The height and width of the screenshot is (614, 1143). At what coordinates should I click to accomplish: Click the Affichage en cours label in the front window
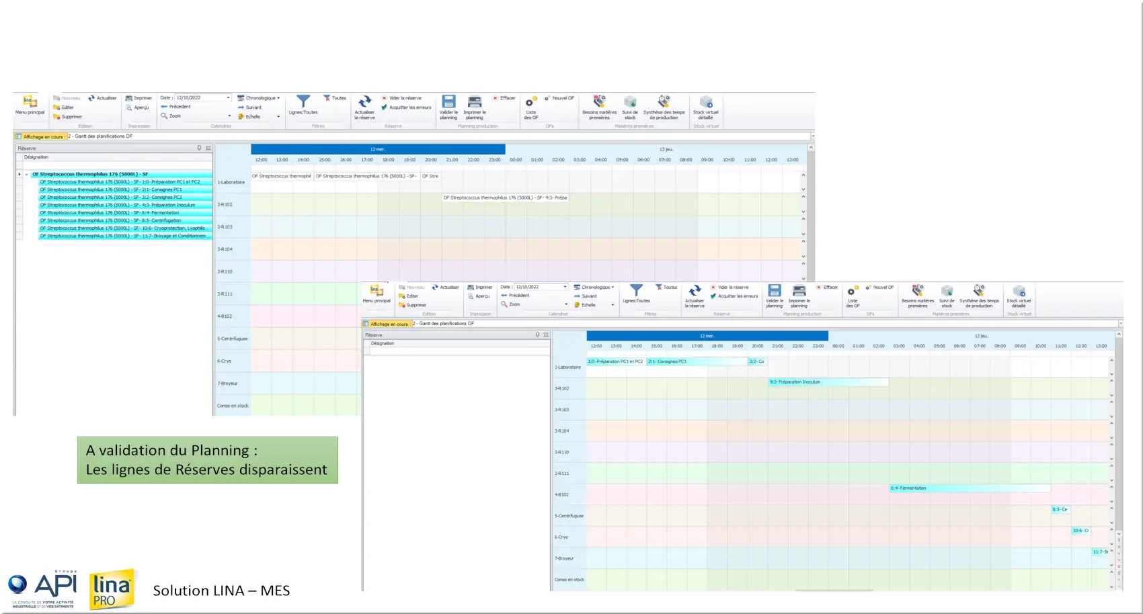[x=387, y=324]
